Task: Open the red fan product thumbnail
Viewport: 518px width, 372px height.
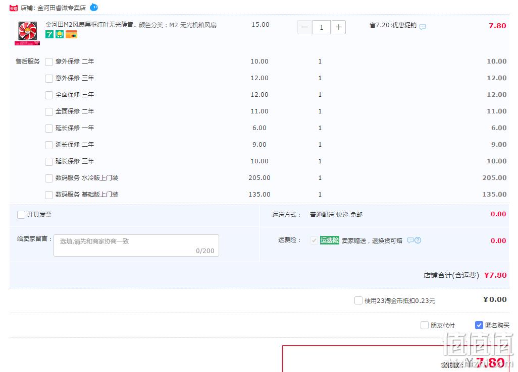Action: pos(27,33)
